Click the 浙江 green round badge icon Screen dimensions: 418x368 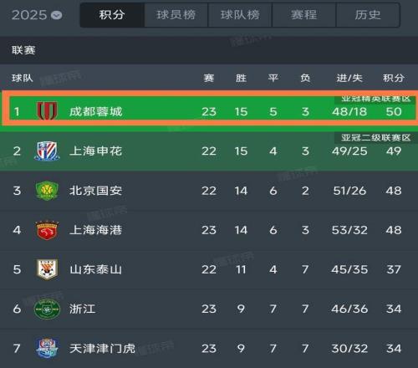click(47, 309)
